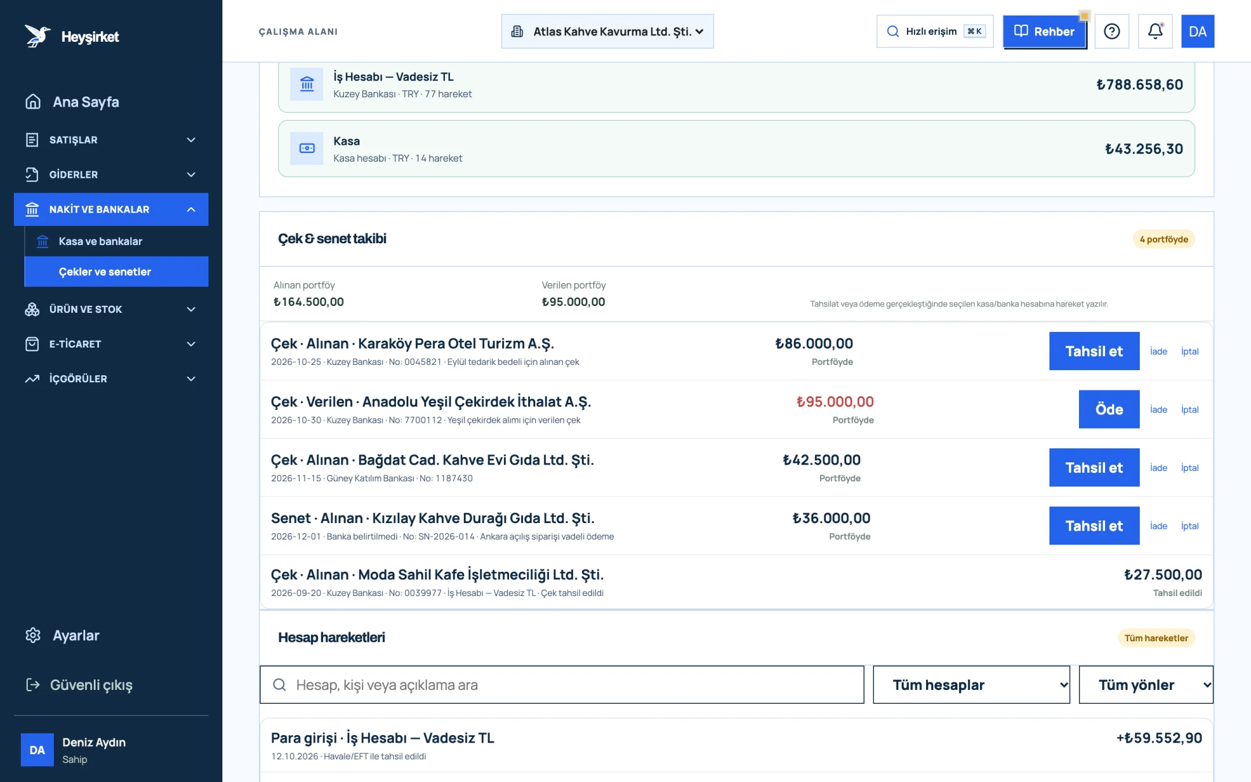Collapse the Nakit ve Bankalar chevron
Screen dimensions: 1251x782
click(191, 209)
